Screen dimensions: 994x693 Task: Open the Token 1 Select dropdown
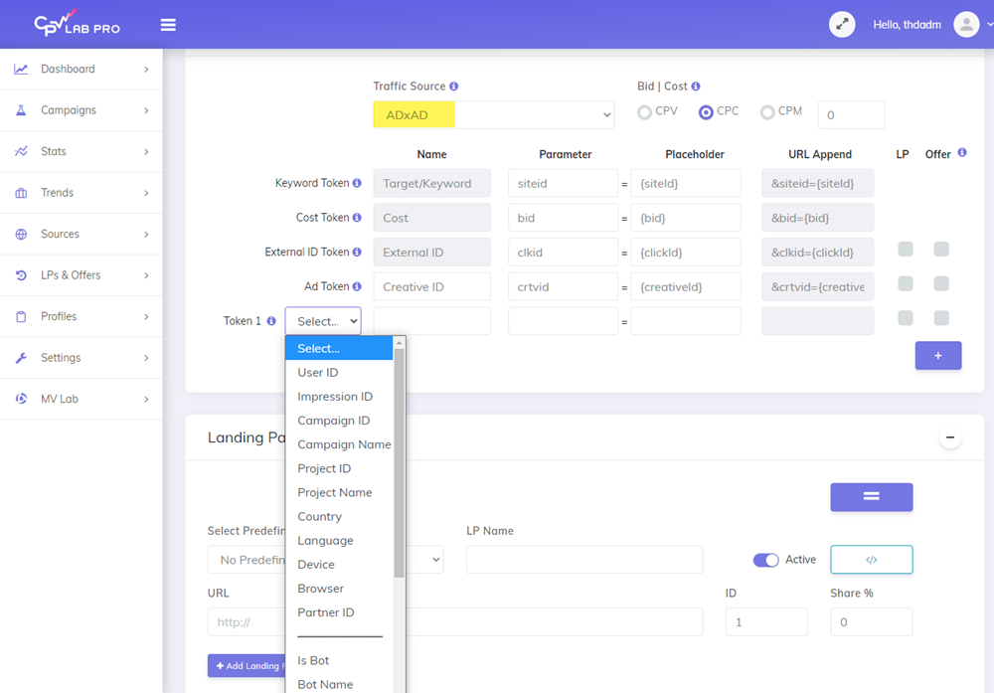pyautogui.click(x=323, y=321)
